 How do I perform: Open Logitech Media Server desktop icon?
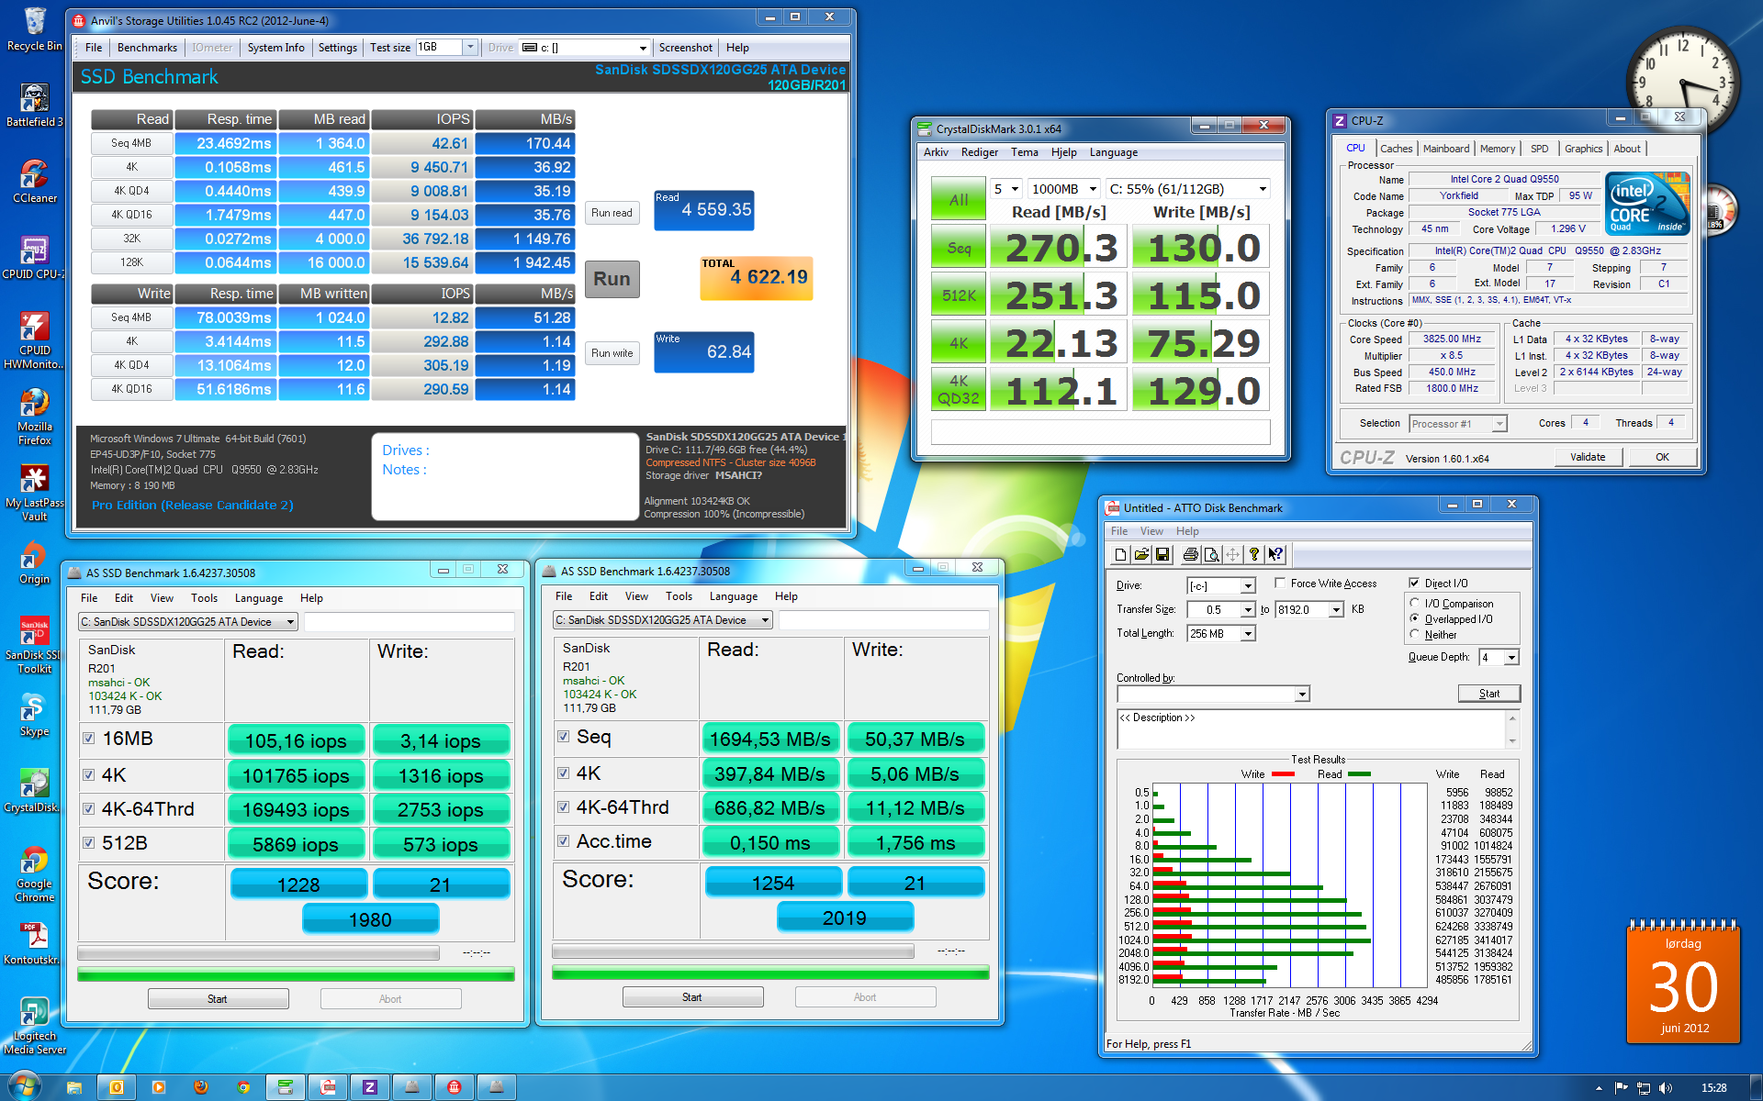pyautogui.click(x=35, y=1026)
